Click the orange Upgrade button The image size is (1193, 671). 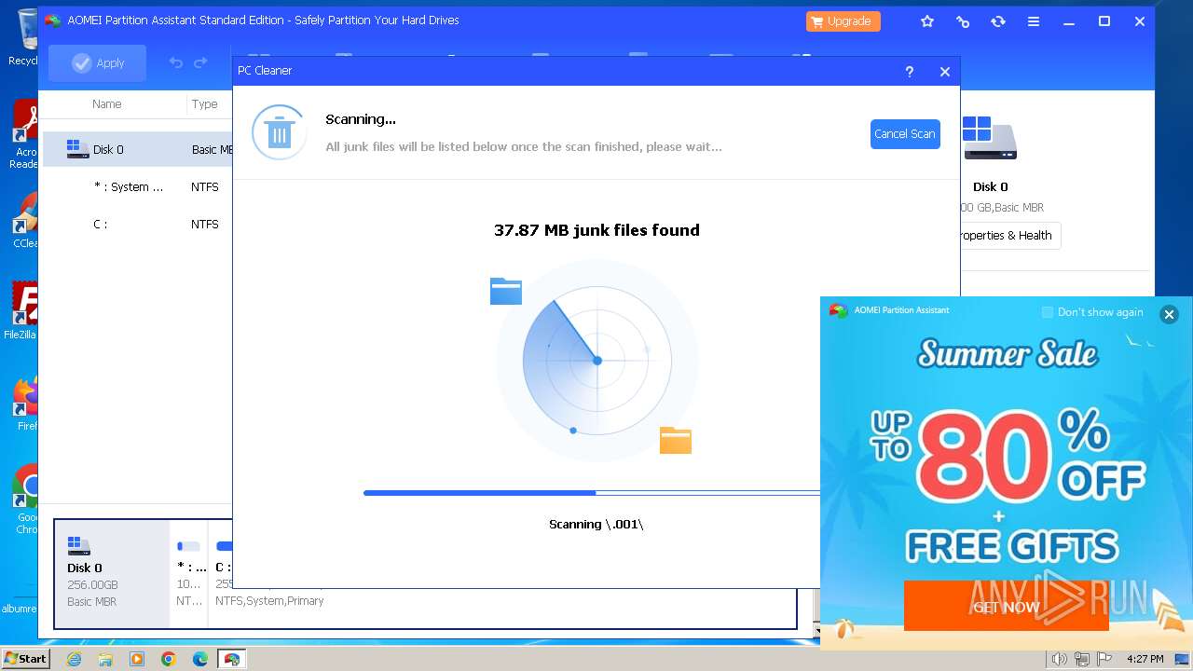pyautogui.click(x=843, y=21)
